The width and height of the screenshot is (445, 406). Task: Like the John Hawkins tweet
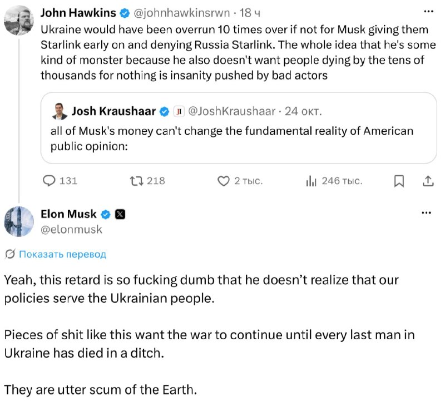point(240,181)
